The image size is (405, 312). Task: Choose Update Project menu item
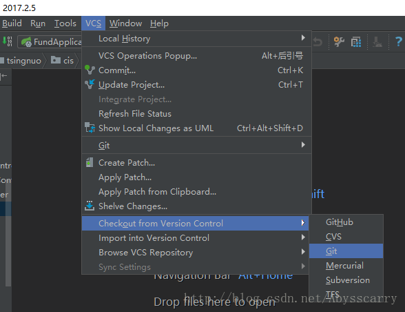click(196, 85)
